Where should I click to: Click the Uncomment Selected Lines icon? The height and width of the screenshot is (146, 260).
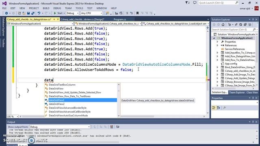pos(131,13)
